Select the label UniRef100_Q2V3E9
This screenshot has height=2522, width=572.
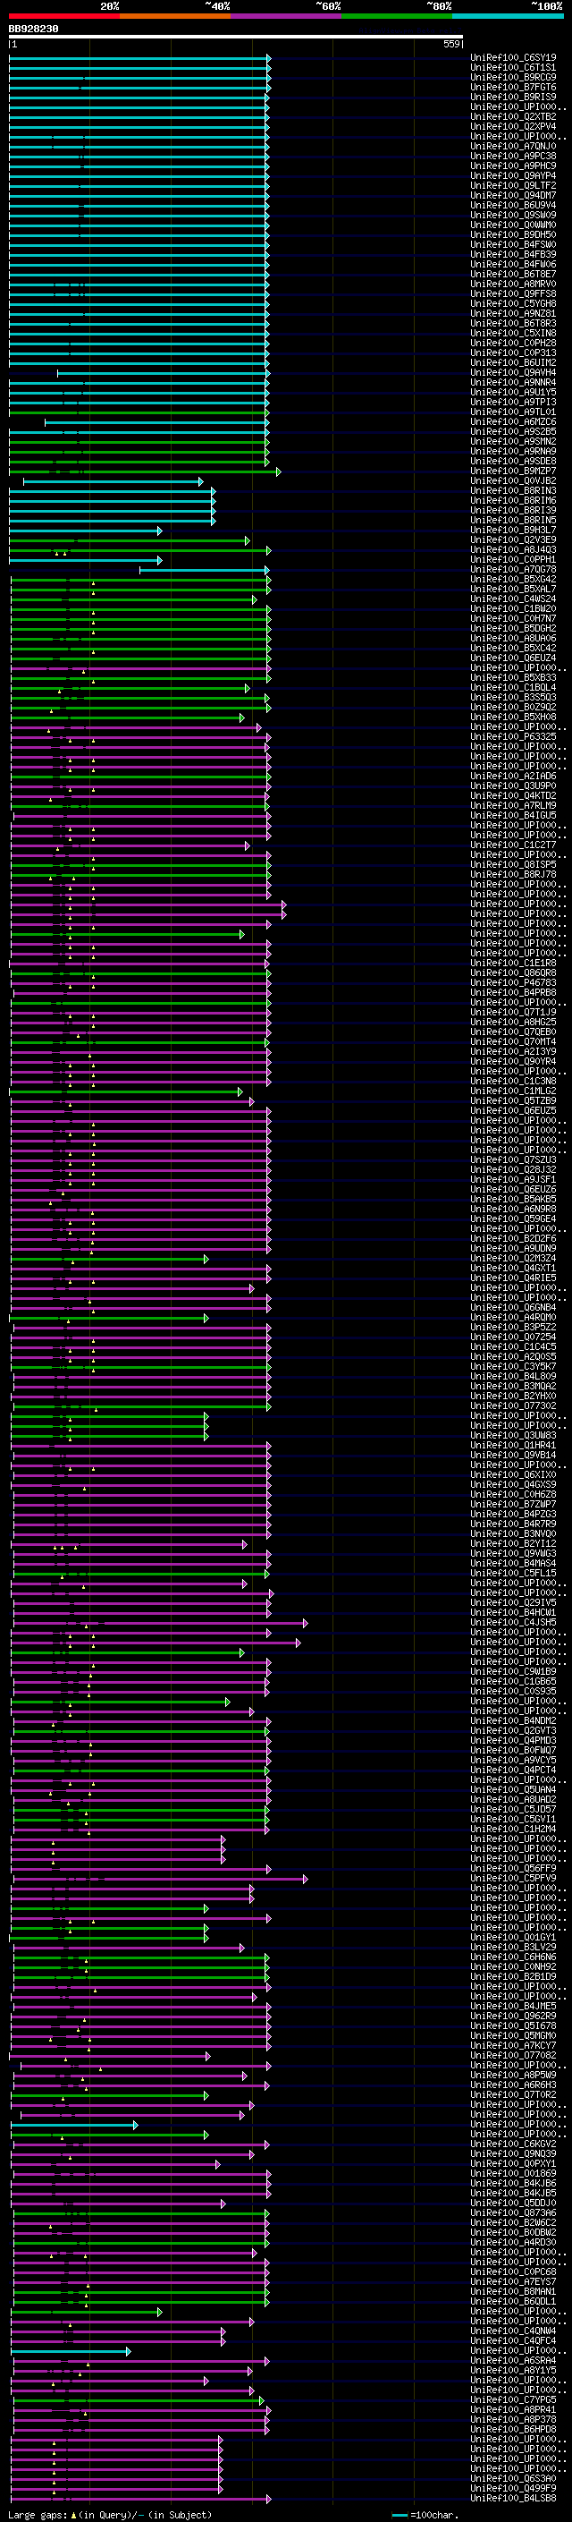click(x=513, y=539)
